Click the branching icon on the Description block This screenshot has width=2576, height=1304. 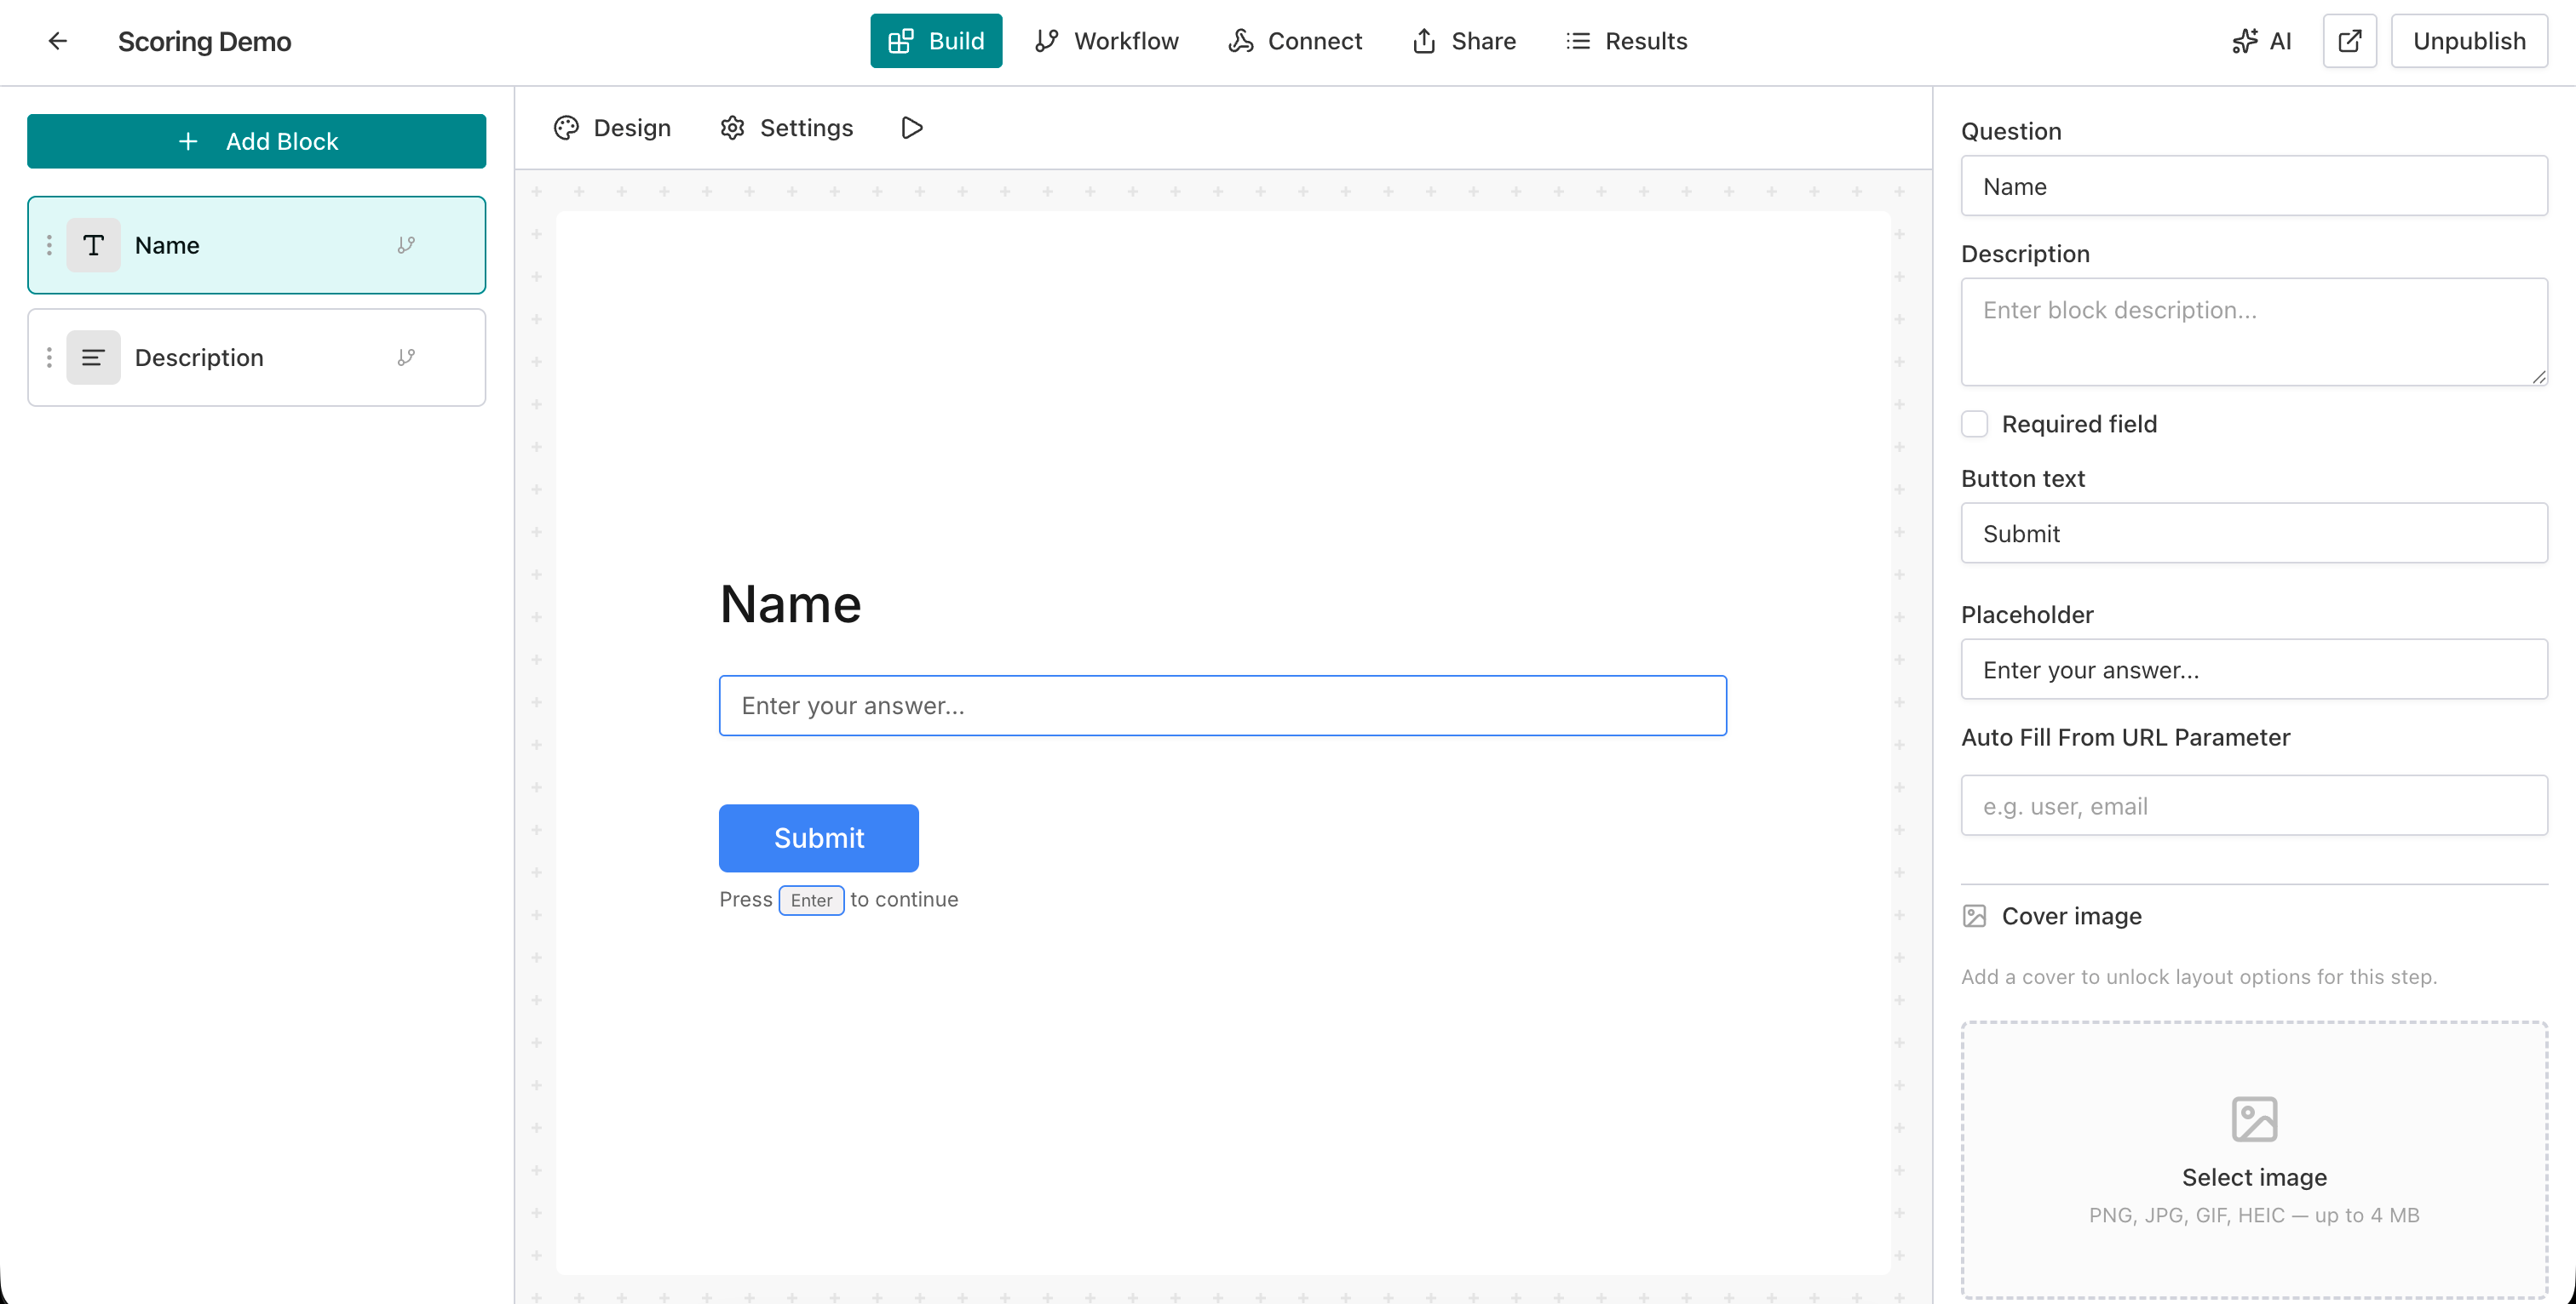[x=406, y=357]
